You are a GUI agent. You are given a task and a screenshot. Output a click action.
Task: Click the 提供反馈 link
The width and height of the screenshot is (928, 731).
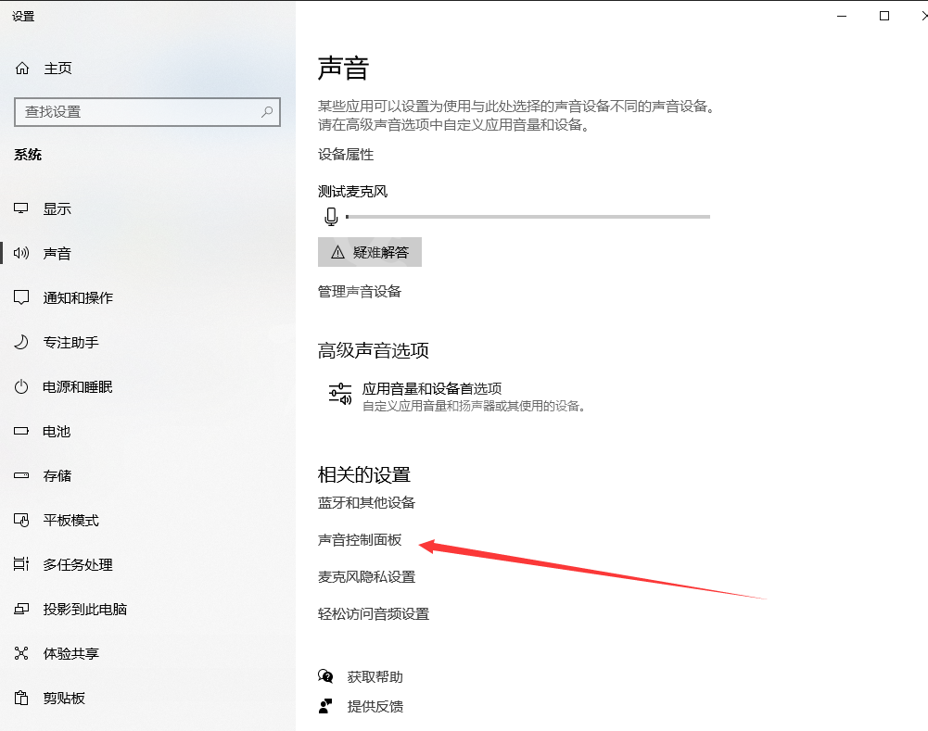[x=375, y=706]
